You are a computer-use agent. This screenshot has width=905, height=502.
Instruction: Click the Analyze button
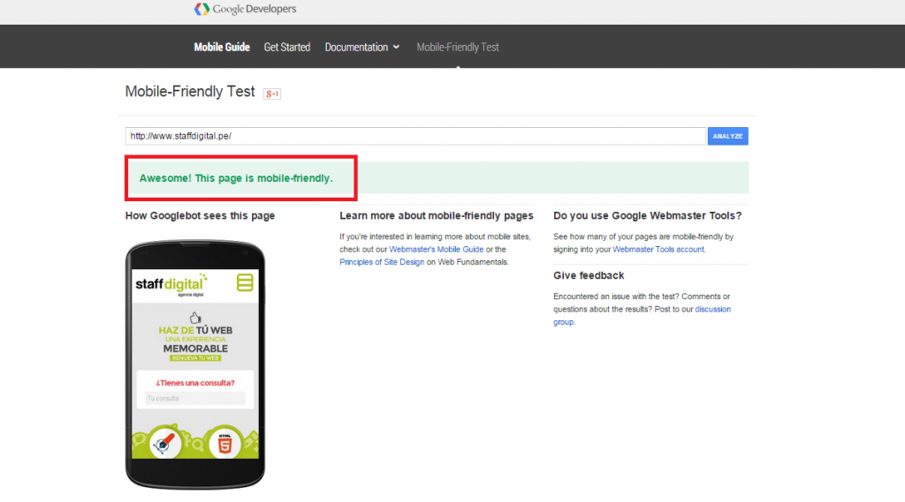(x=728, y=136)
